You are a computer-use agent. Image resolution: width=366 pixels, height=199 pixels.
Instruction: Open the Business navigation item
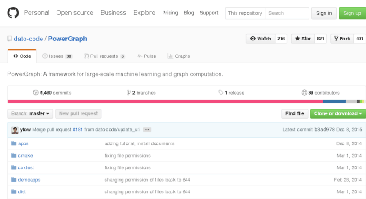click(x=113, y=13)
